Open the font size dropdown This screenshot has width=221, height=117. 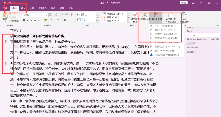pos(47,15)
